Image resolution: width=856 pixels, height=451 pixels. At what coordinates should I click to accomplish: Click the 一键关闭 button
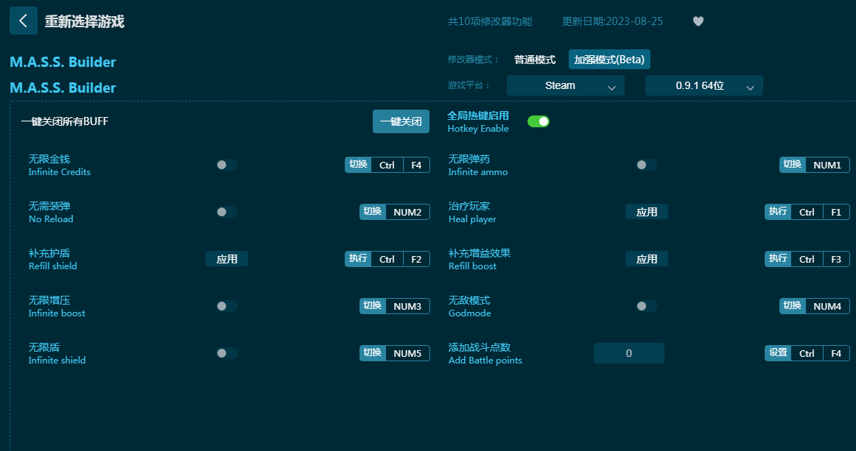coord(401,121)
